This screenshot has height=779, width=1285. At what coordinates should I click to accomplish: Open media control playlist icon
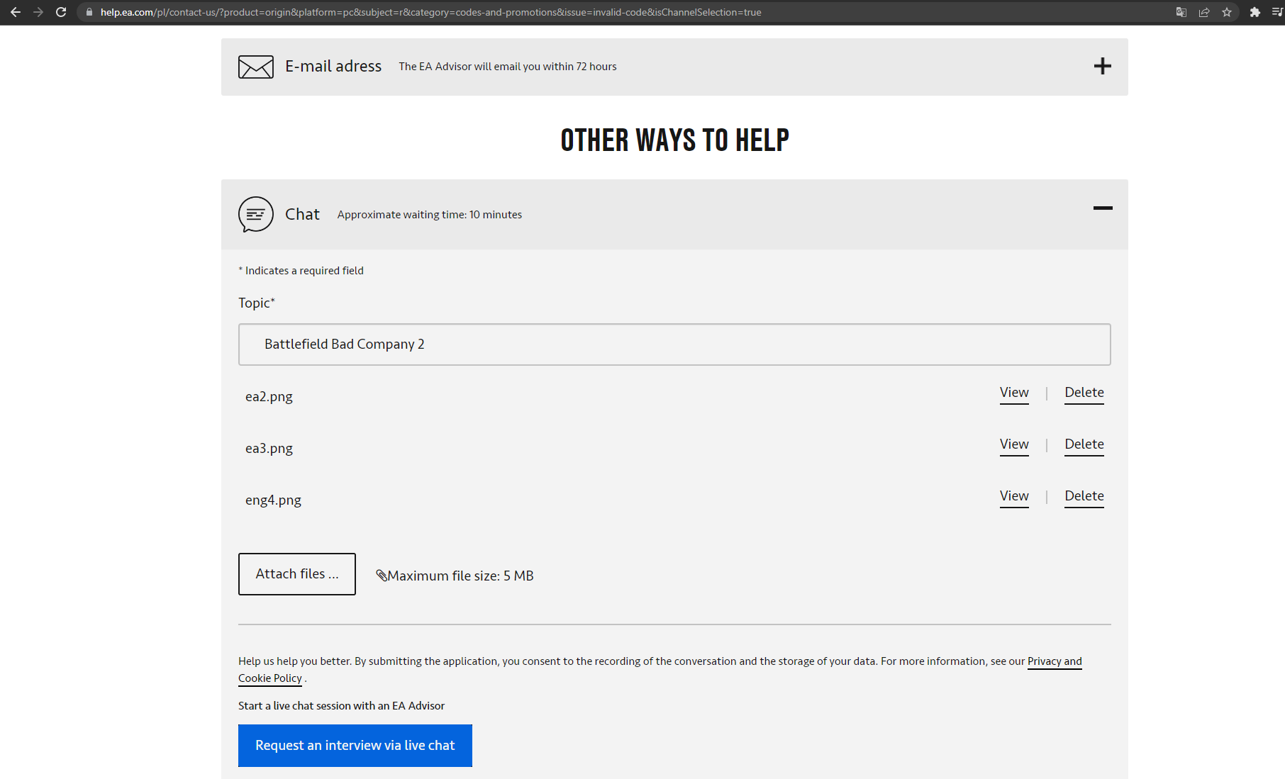point(1278,12)
